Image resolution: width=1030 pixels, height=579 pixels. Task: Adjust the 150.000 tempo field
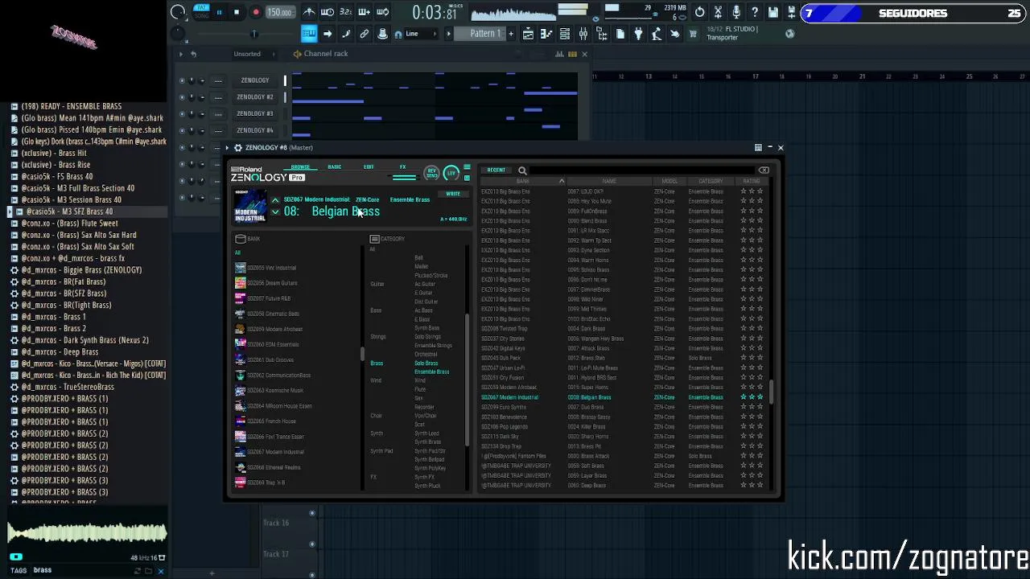point(279,12)
